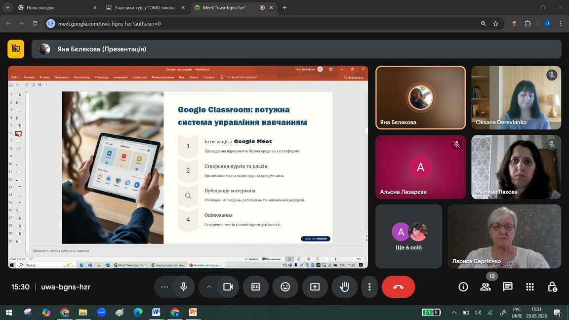The height and width of the screenshot is (320, 569).
Task: Open the Extensions puzzle icon
Action: point(528,24)
